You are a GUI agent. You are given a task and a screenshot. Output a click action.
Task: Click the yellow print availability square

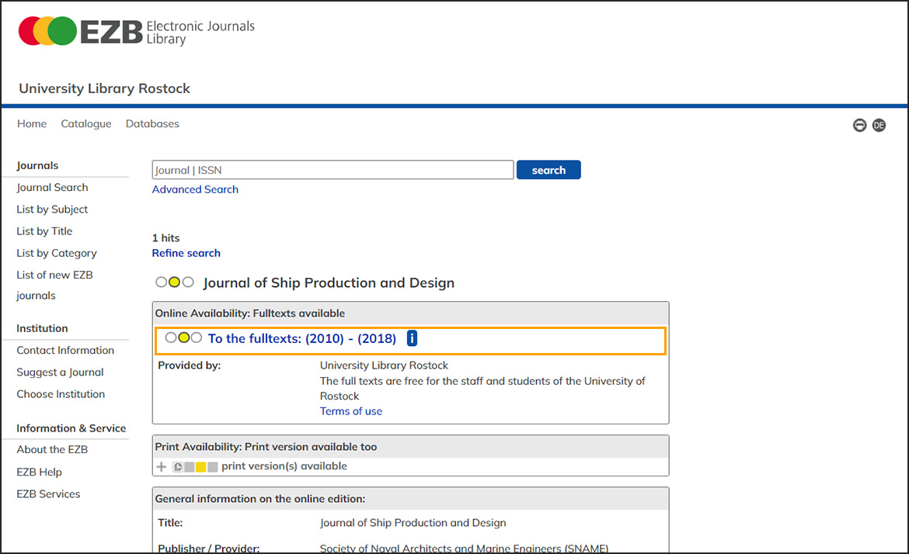[200, 466]
